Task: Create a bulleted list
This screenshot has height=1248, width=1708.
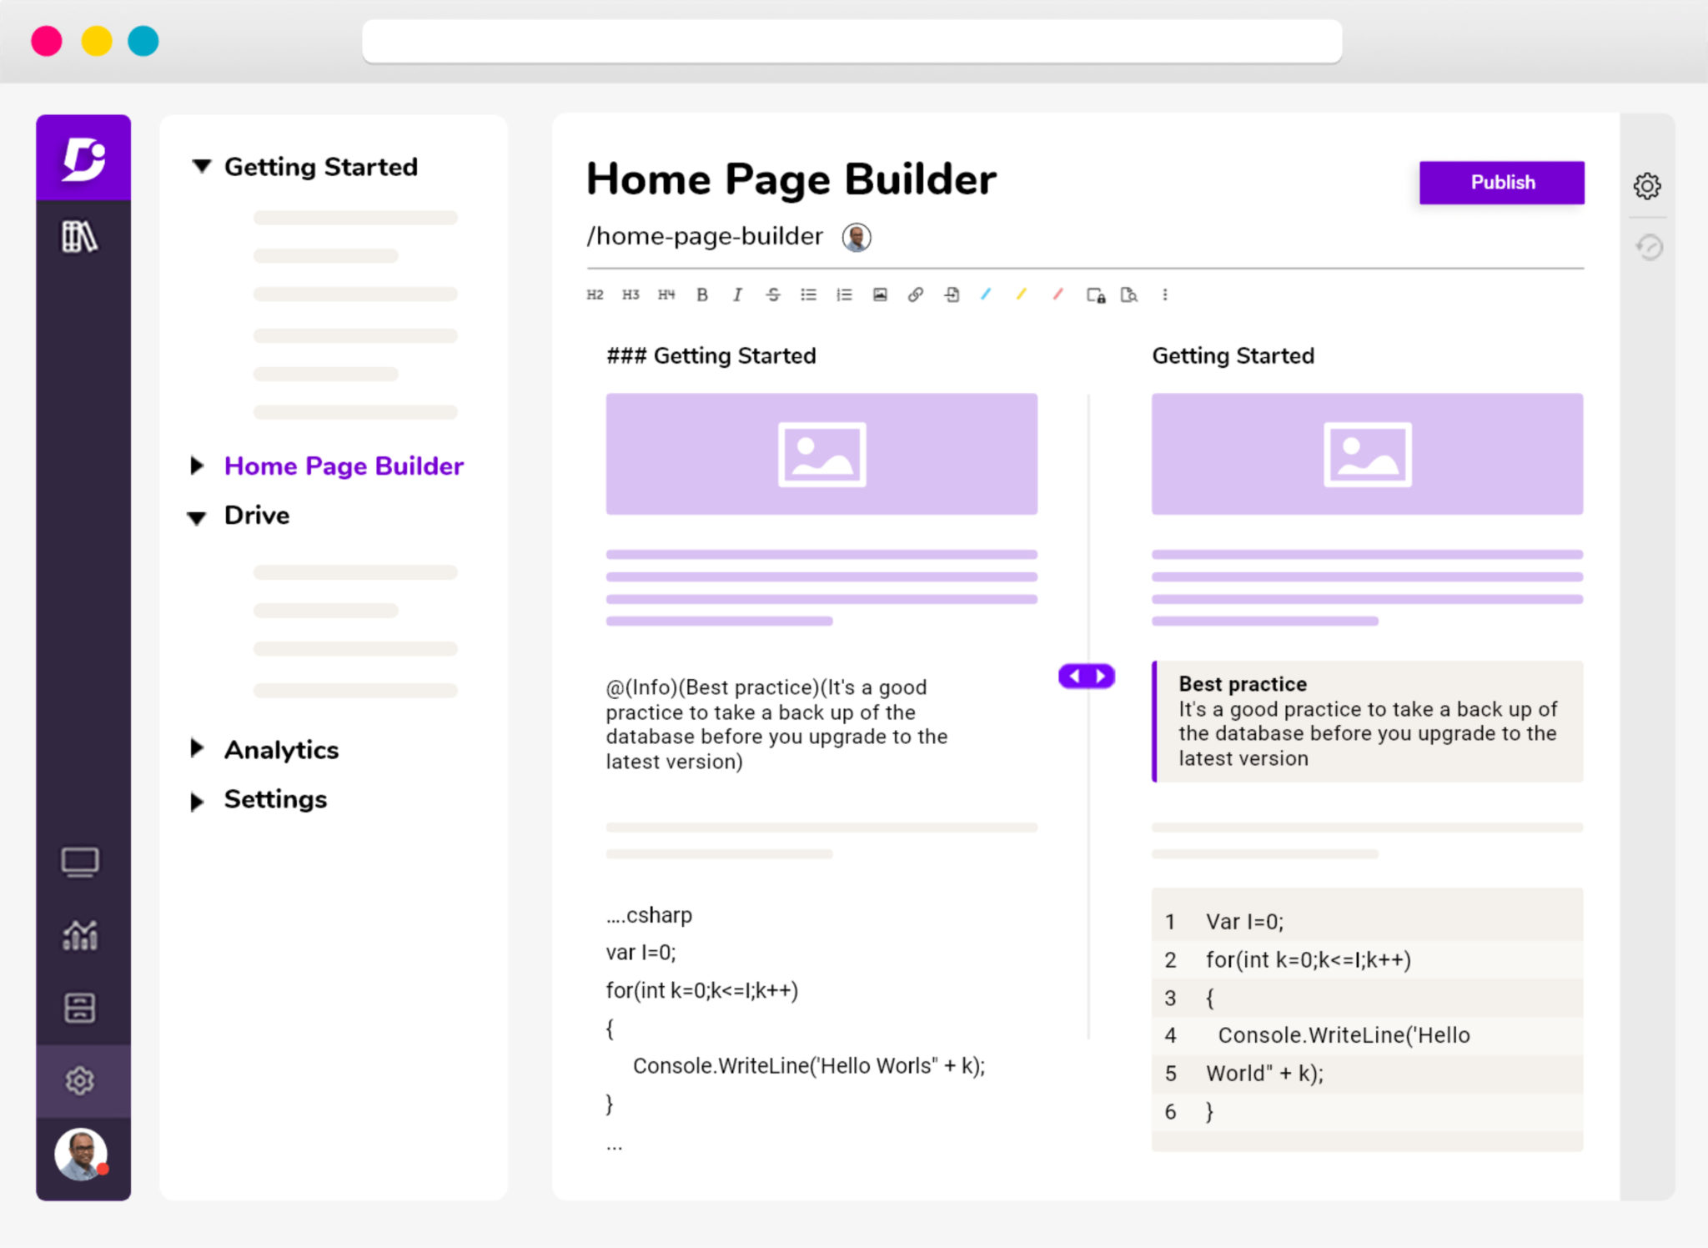Action: (x=810, y=294)
